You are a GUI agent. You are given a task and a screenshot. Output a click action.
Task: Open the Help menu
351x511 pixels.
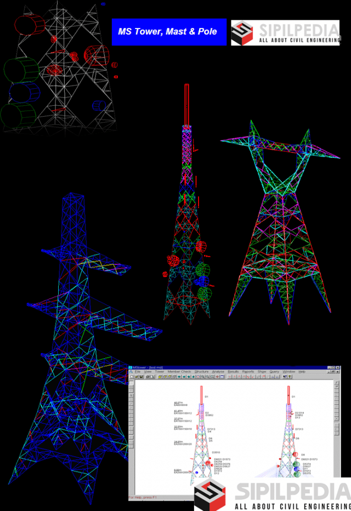[x=302, y=372]
